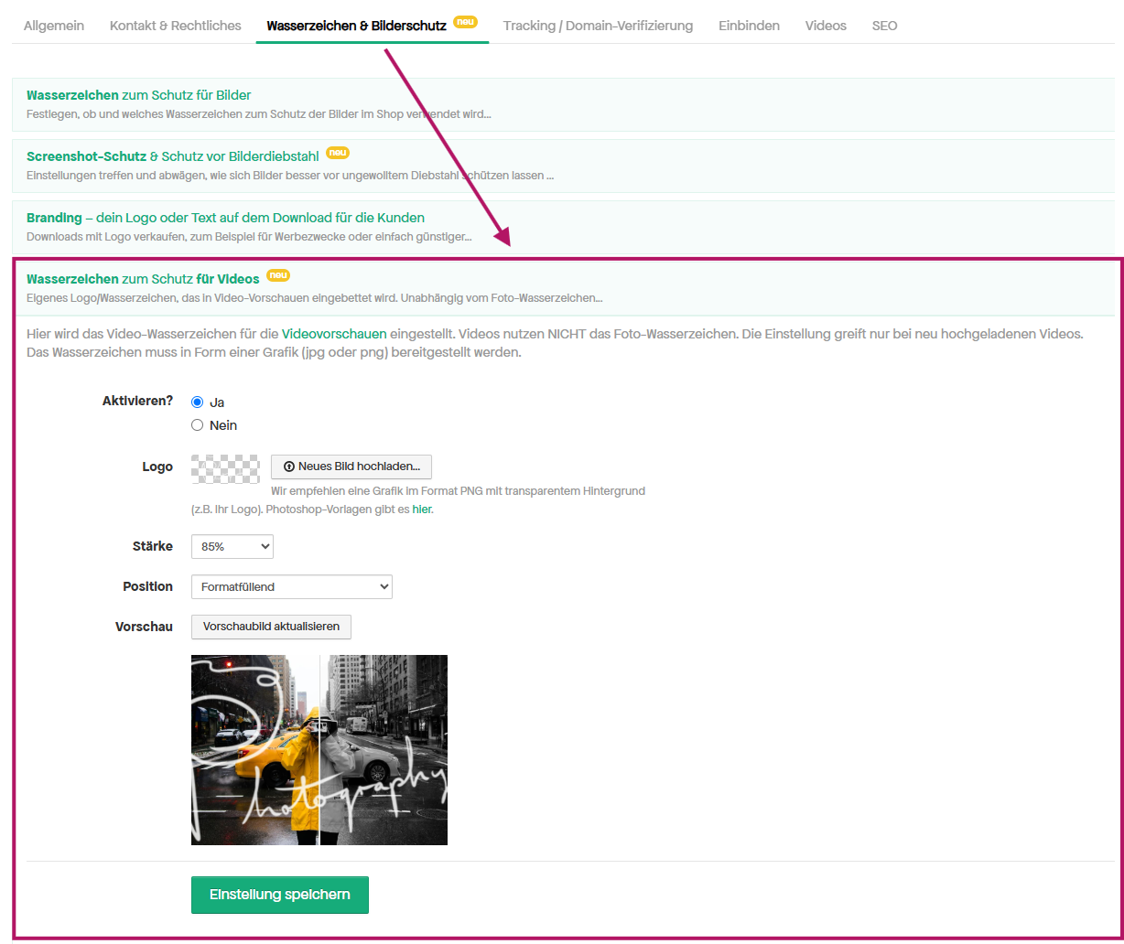Viewport: 1124px width, 944px height.
Task: Click the Logo field label
Action: [157, 467]
